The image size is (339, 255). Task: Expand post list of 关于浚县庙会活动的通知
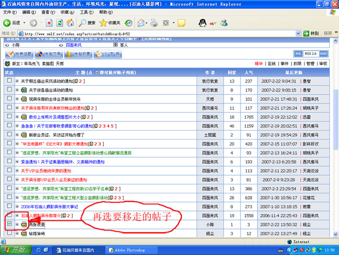[17, 90]
